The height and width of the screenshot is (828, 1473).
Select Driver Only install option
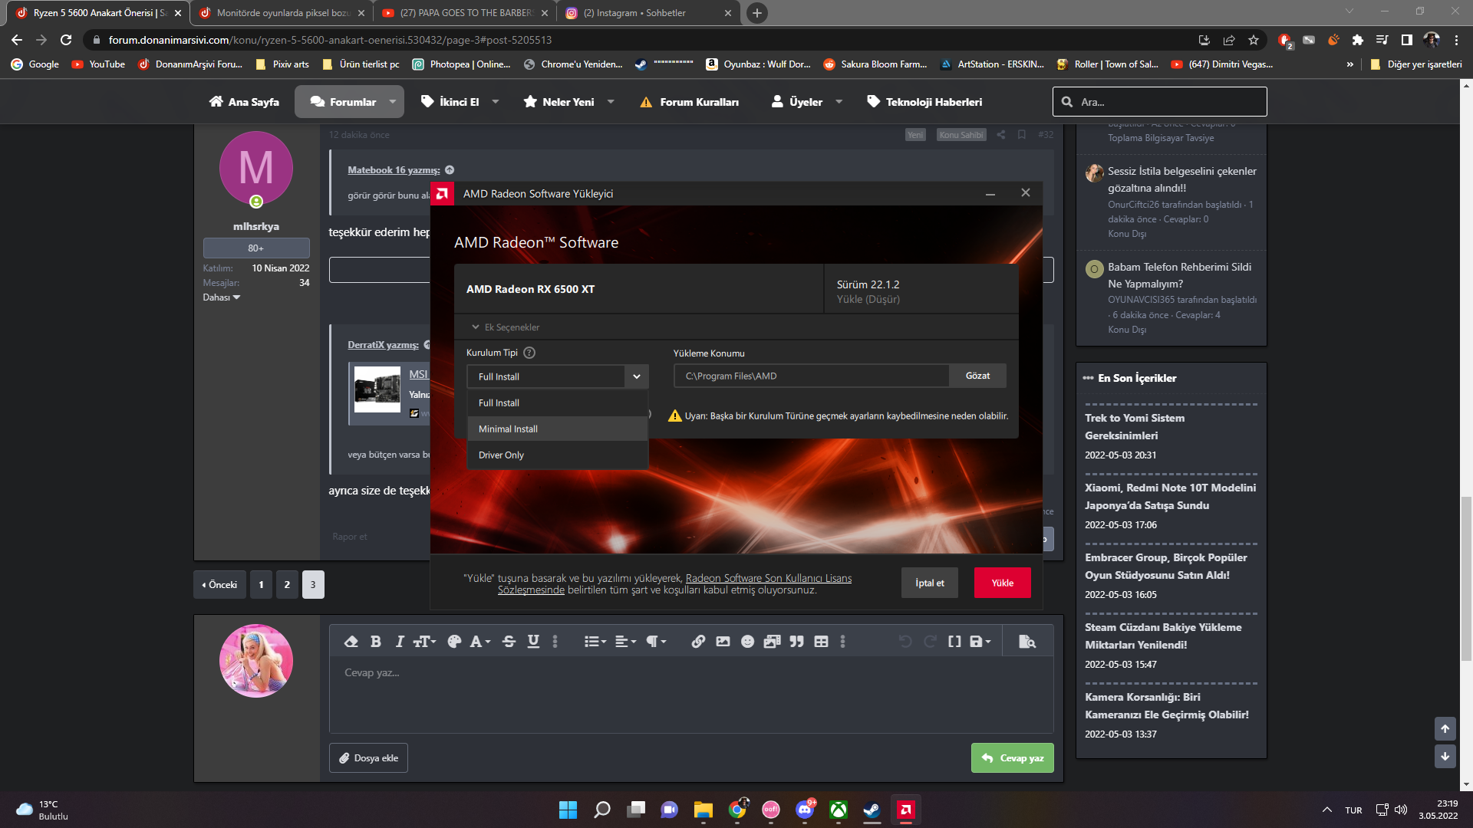(501, 455)
